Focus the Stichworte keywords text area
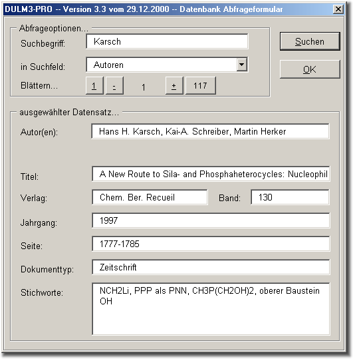The height and width of the screenshot is (359, 353). 211,309
